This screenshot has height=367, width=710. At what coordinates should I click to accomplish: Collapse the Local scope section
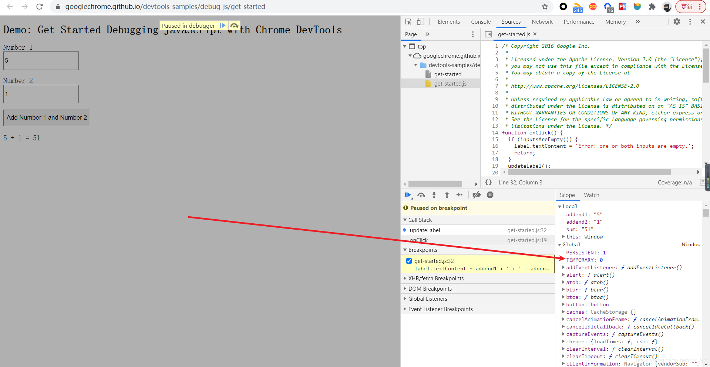click(560, 207)
